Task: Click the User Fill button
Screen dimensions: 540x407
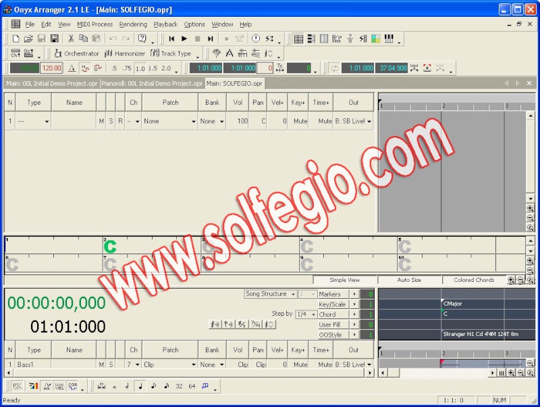Action: point(332,325)
